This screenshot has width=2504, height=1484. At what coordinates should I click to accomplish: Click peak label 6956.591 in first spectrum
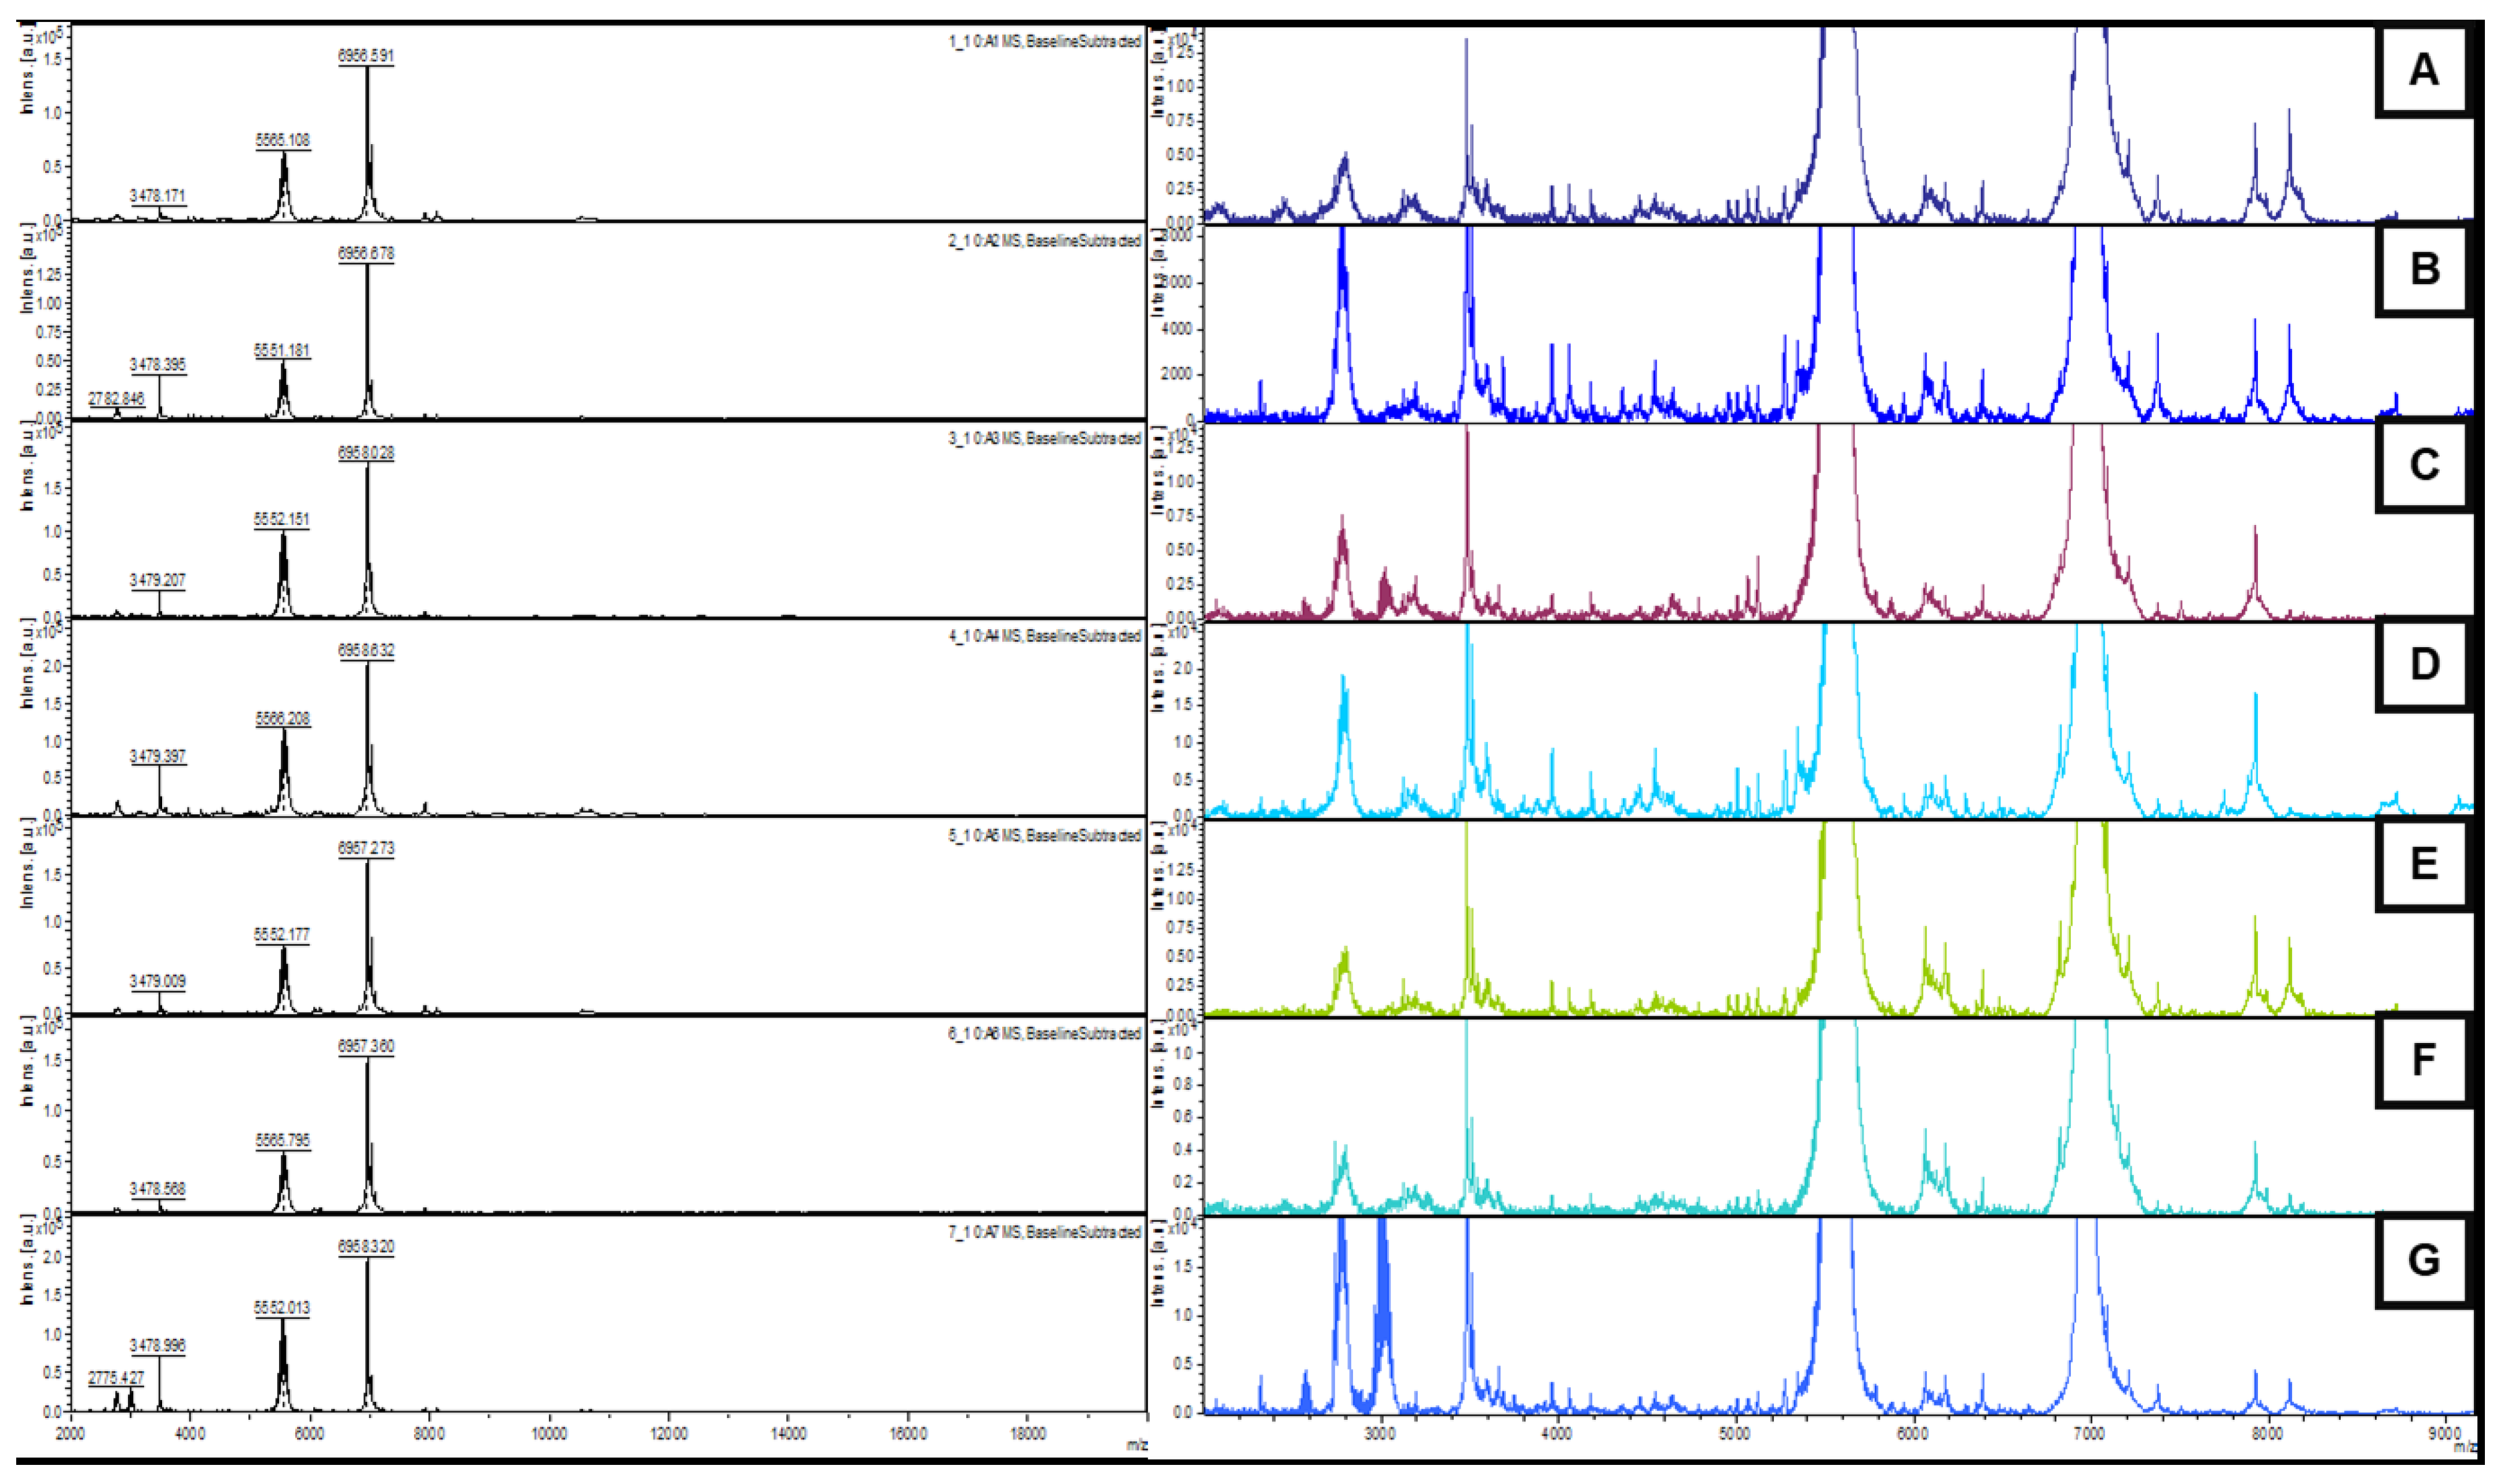[366, 56]
